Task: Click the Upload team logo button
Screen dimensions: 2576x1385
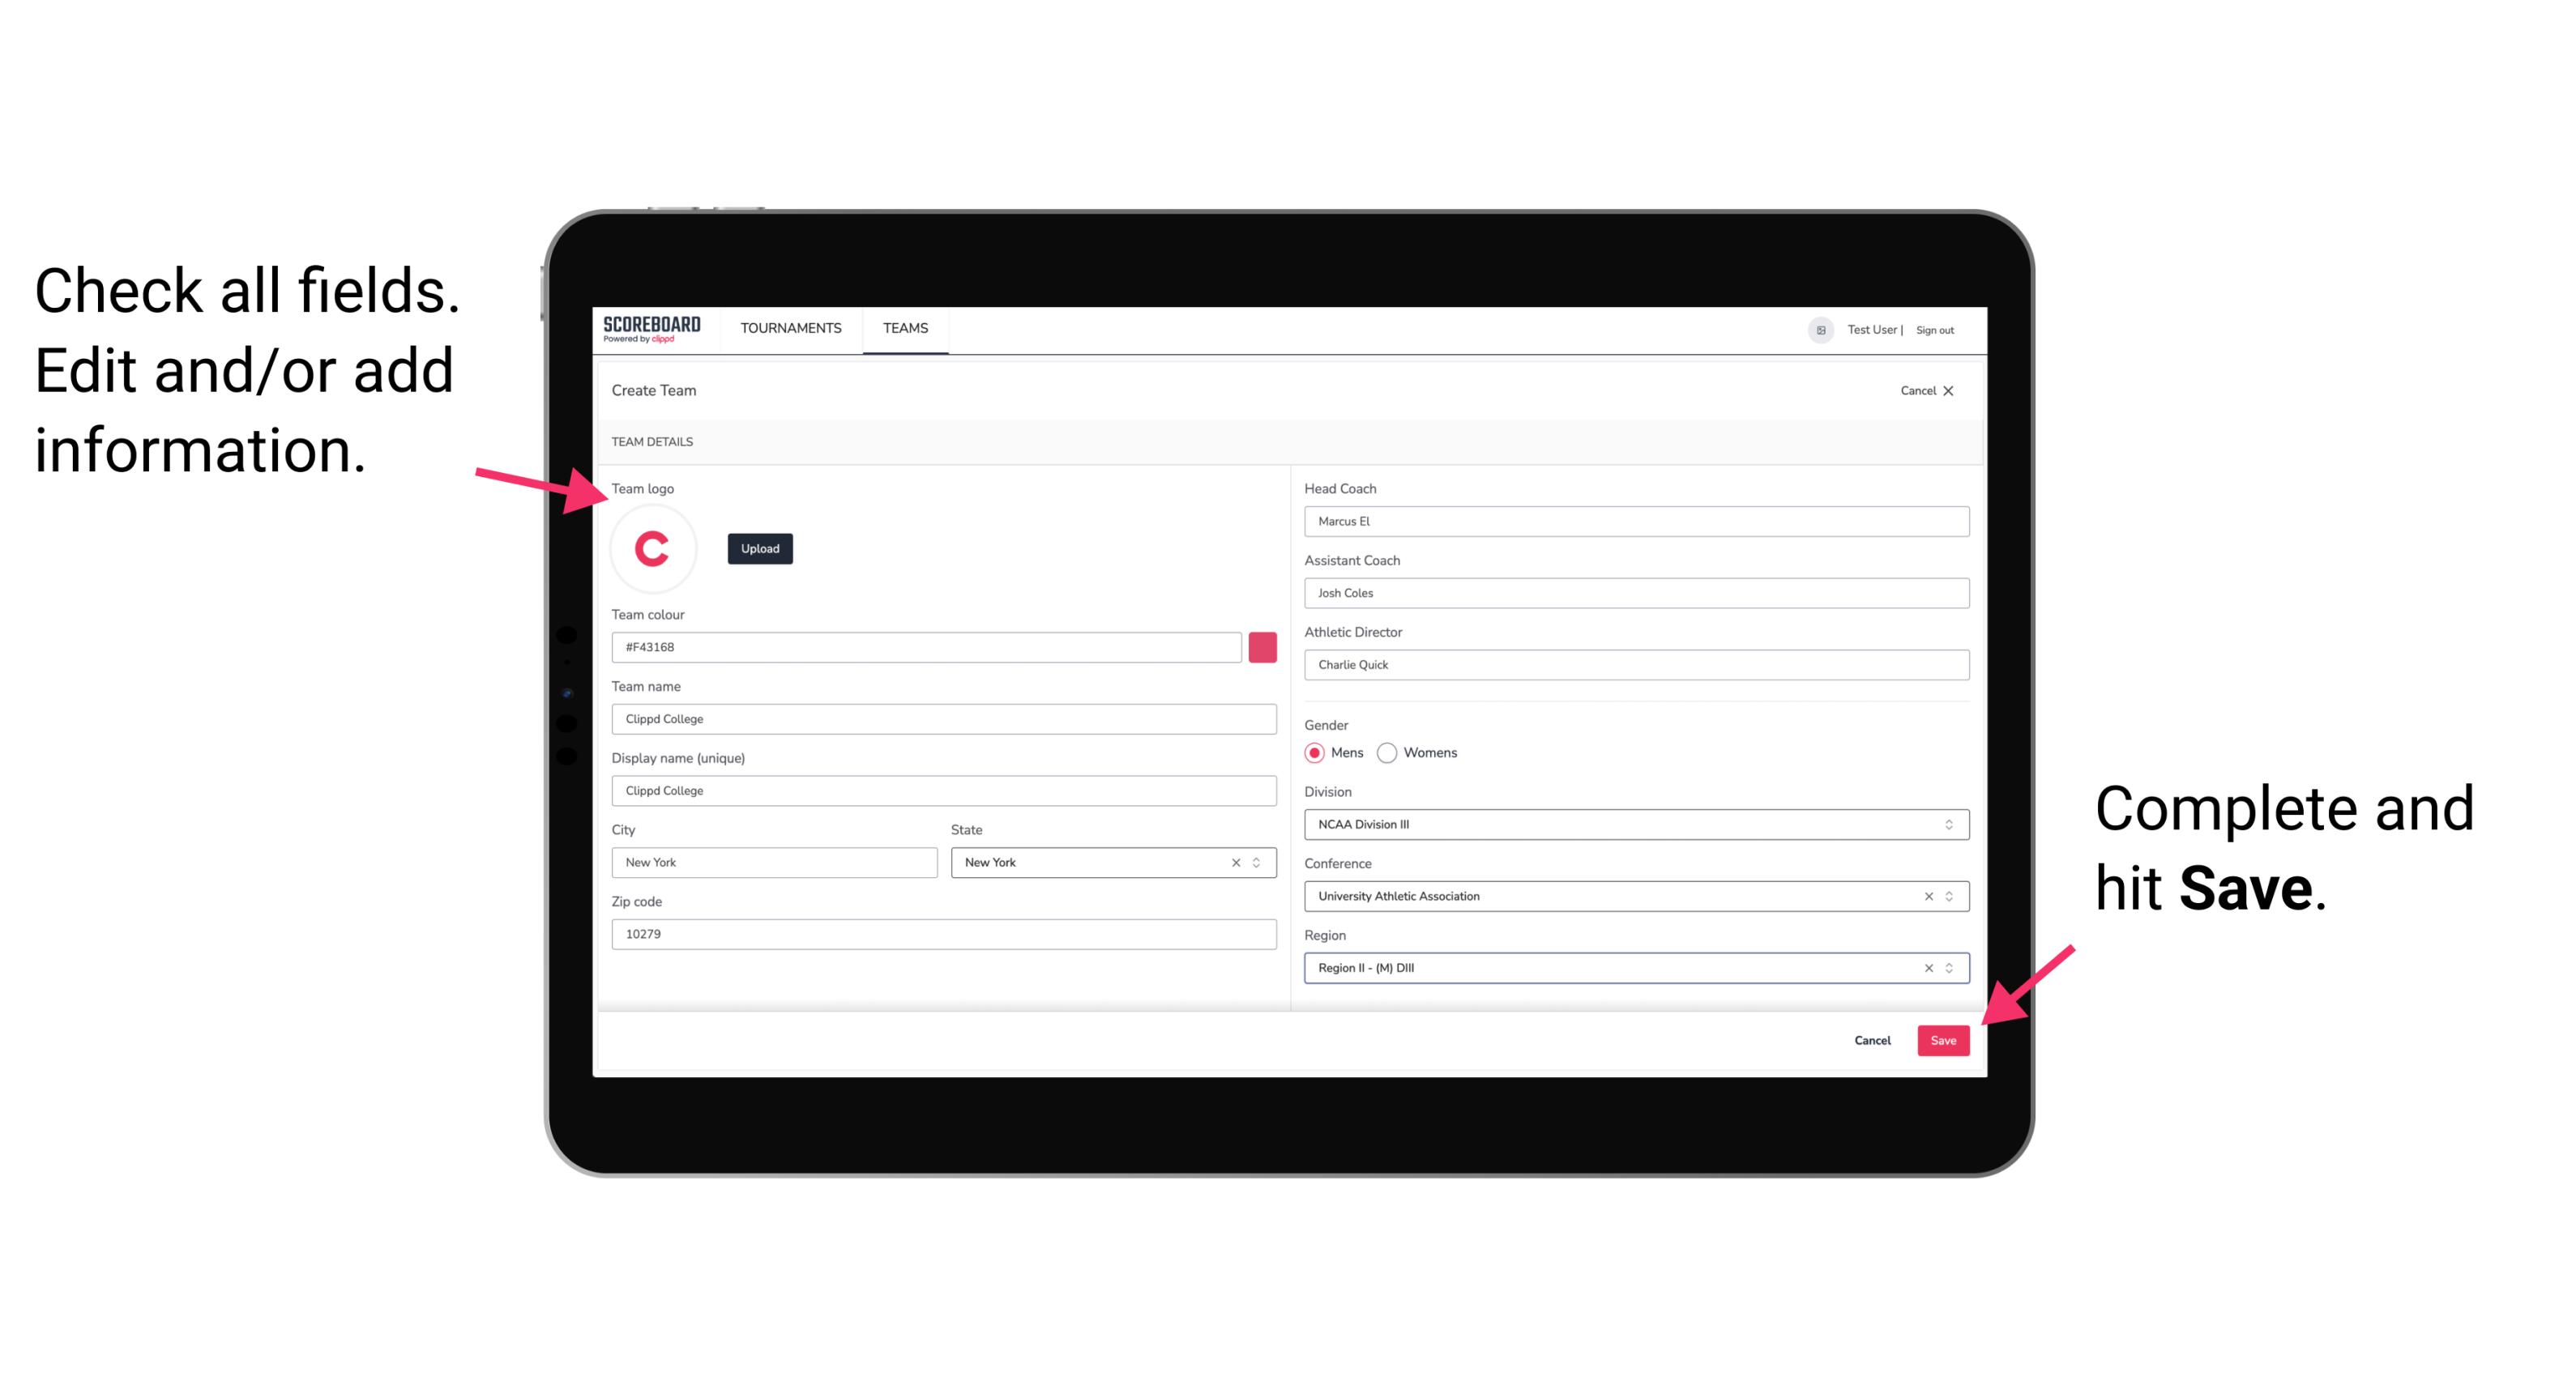Action: [x=759, y=549]
